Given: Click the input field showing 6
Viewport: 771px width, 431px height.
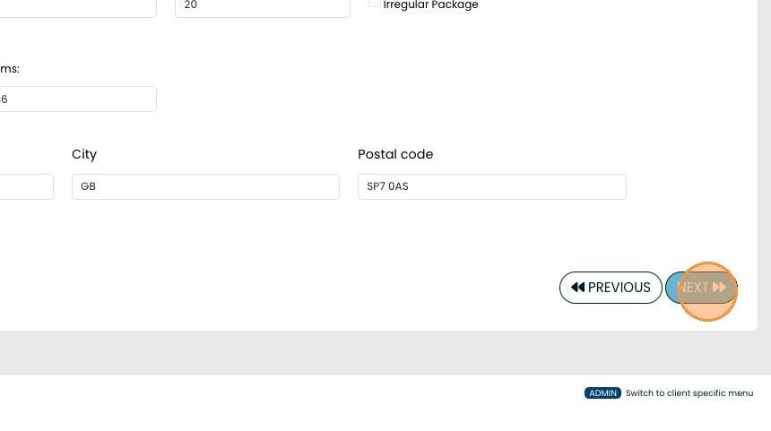Looking at the screenshot, I should point(78,99).
